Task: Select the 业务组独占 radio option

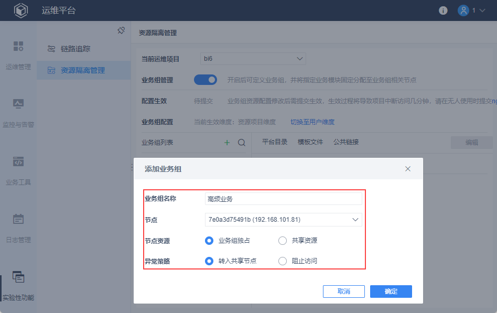Action: tap(209, 241)
